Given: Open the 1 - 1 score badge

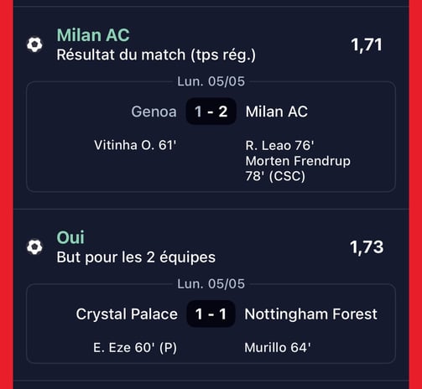Looking at the screenshot, I should click(211, 314).
